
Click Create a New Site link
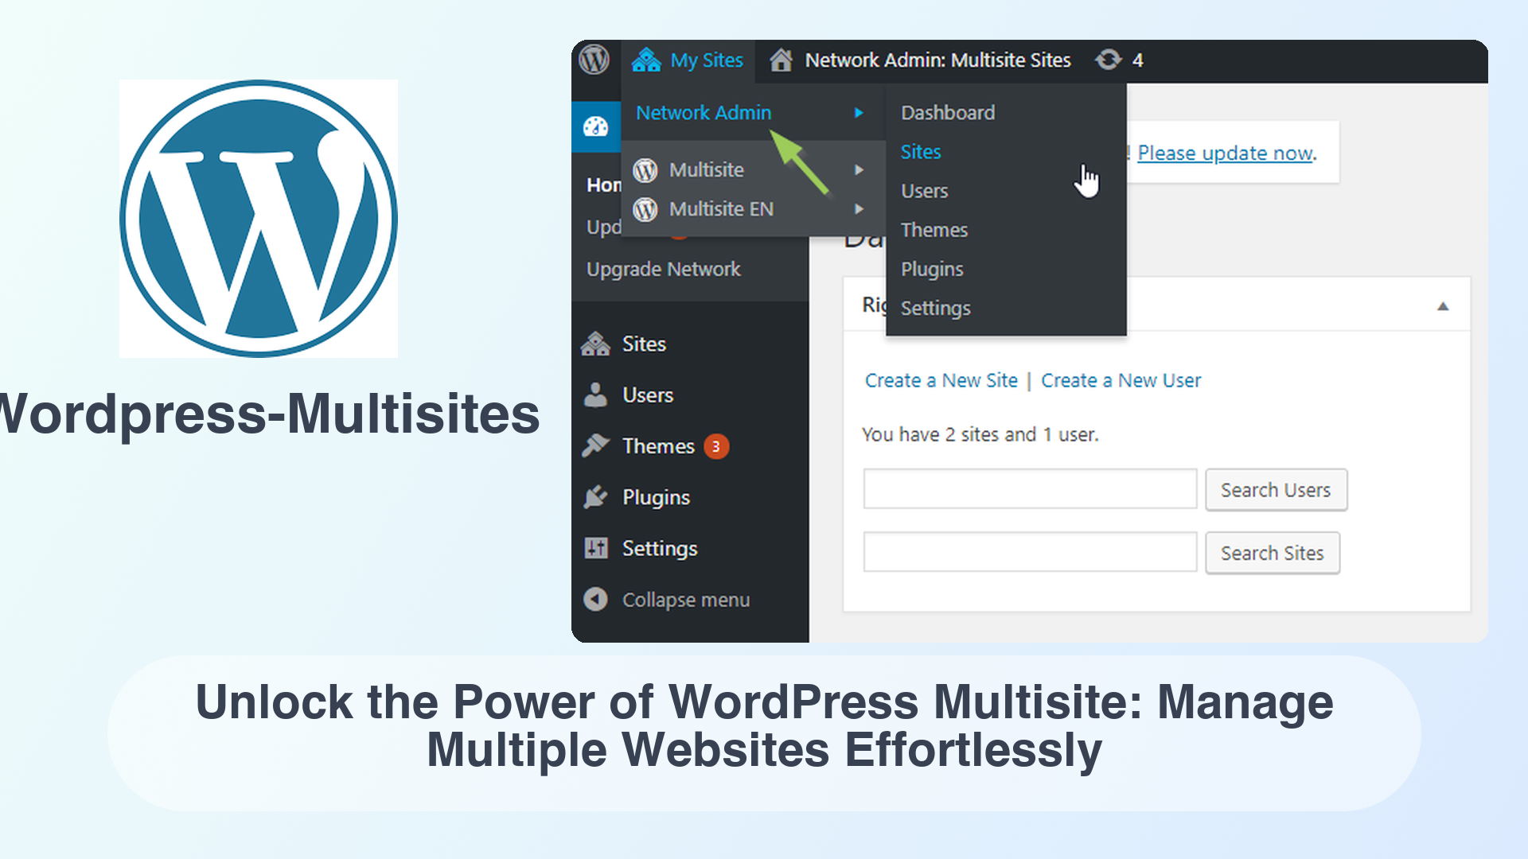[939, 381]
